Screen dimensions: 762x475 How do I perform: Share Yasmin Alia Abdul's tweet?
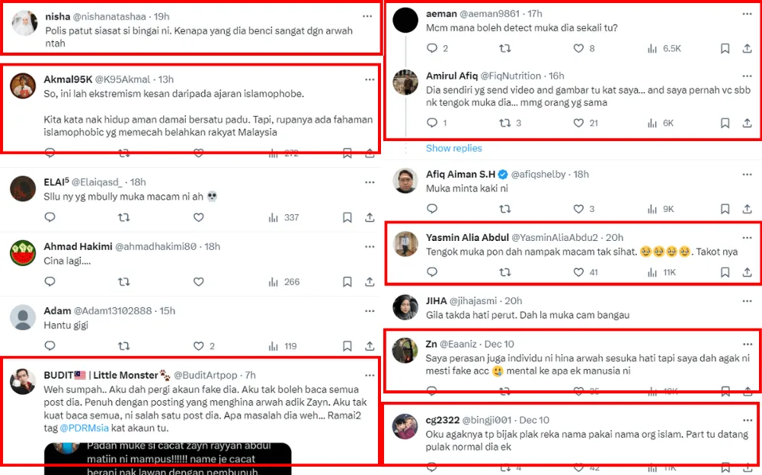[x=747, y=272]
